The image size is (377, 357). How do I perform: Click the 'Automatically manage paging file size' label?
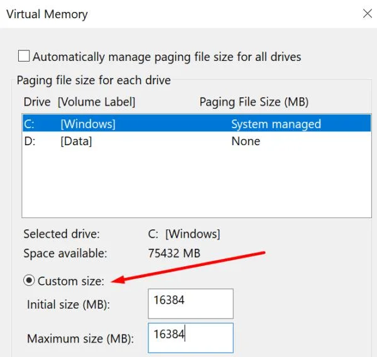[x=167, y=57]
